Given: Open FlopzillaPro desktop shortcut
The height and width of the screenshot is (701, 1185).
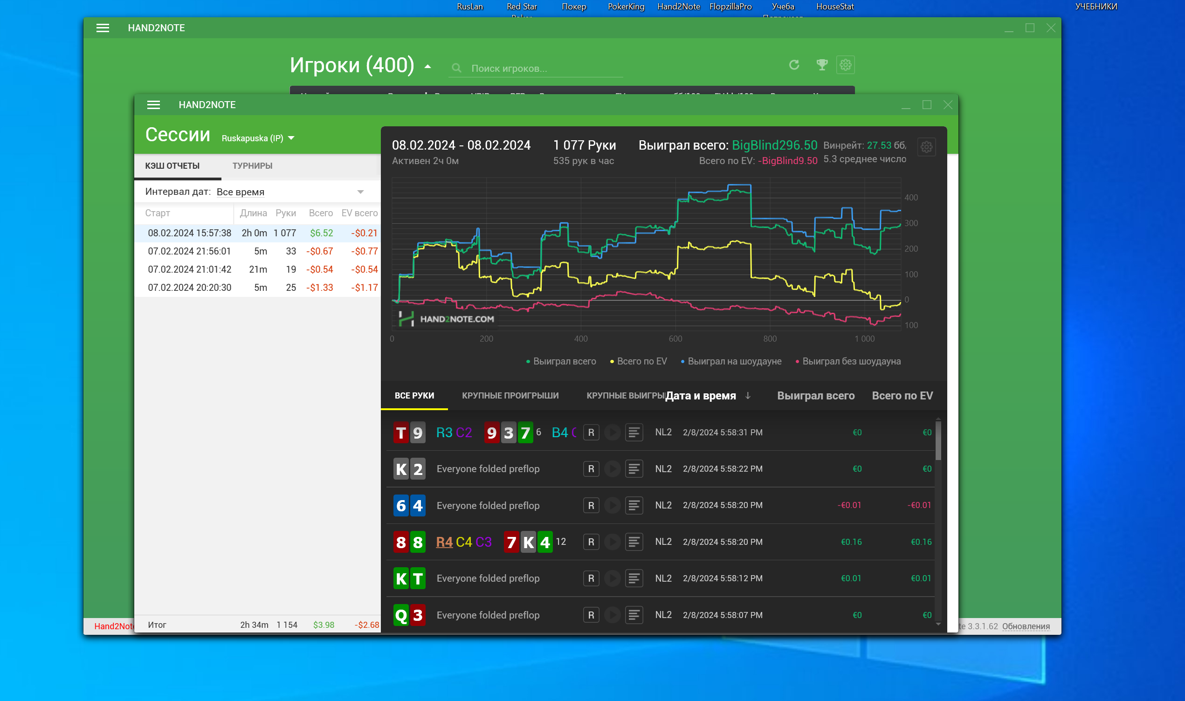Looking at the screenshot, I should pyautogui.click(x=730, y=7).
